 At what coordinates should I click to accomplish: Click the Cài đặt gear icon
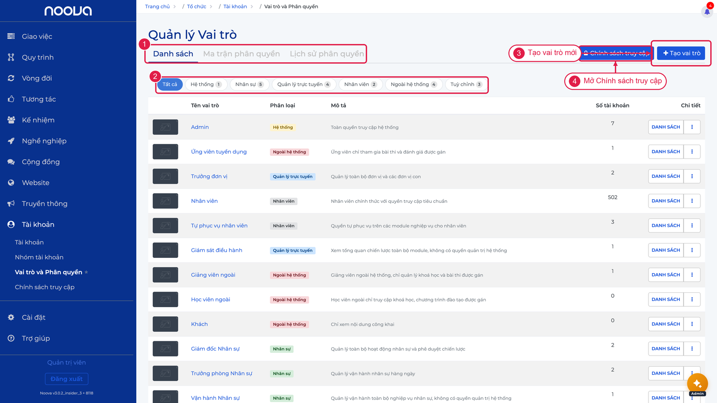point(11,317)
